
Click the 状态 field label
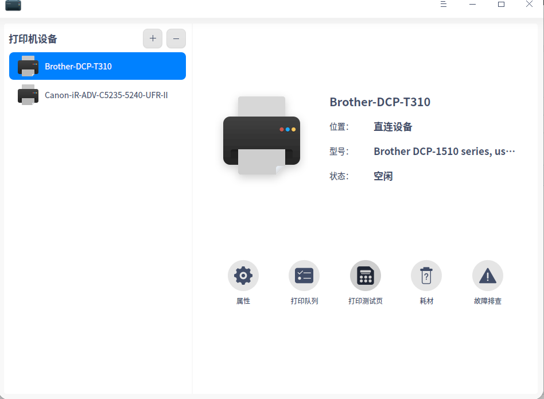[x=339, y=176]
